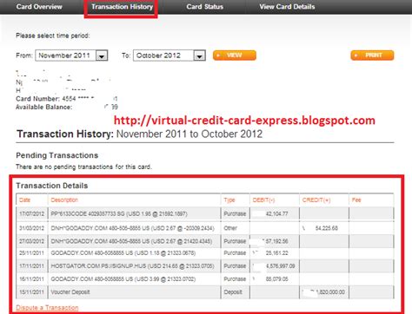Open the Card Status tab
The width and height of the screenshot is (412, 314).
205,7
